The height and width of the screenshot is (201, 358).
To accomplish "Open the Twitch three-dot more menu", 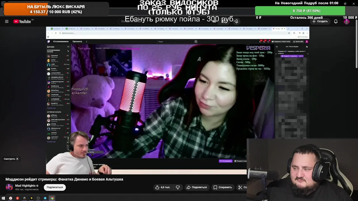I will 86,42.
